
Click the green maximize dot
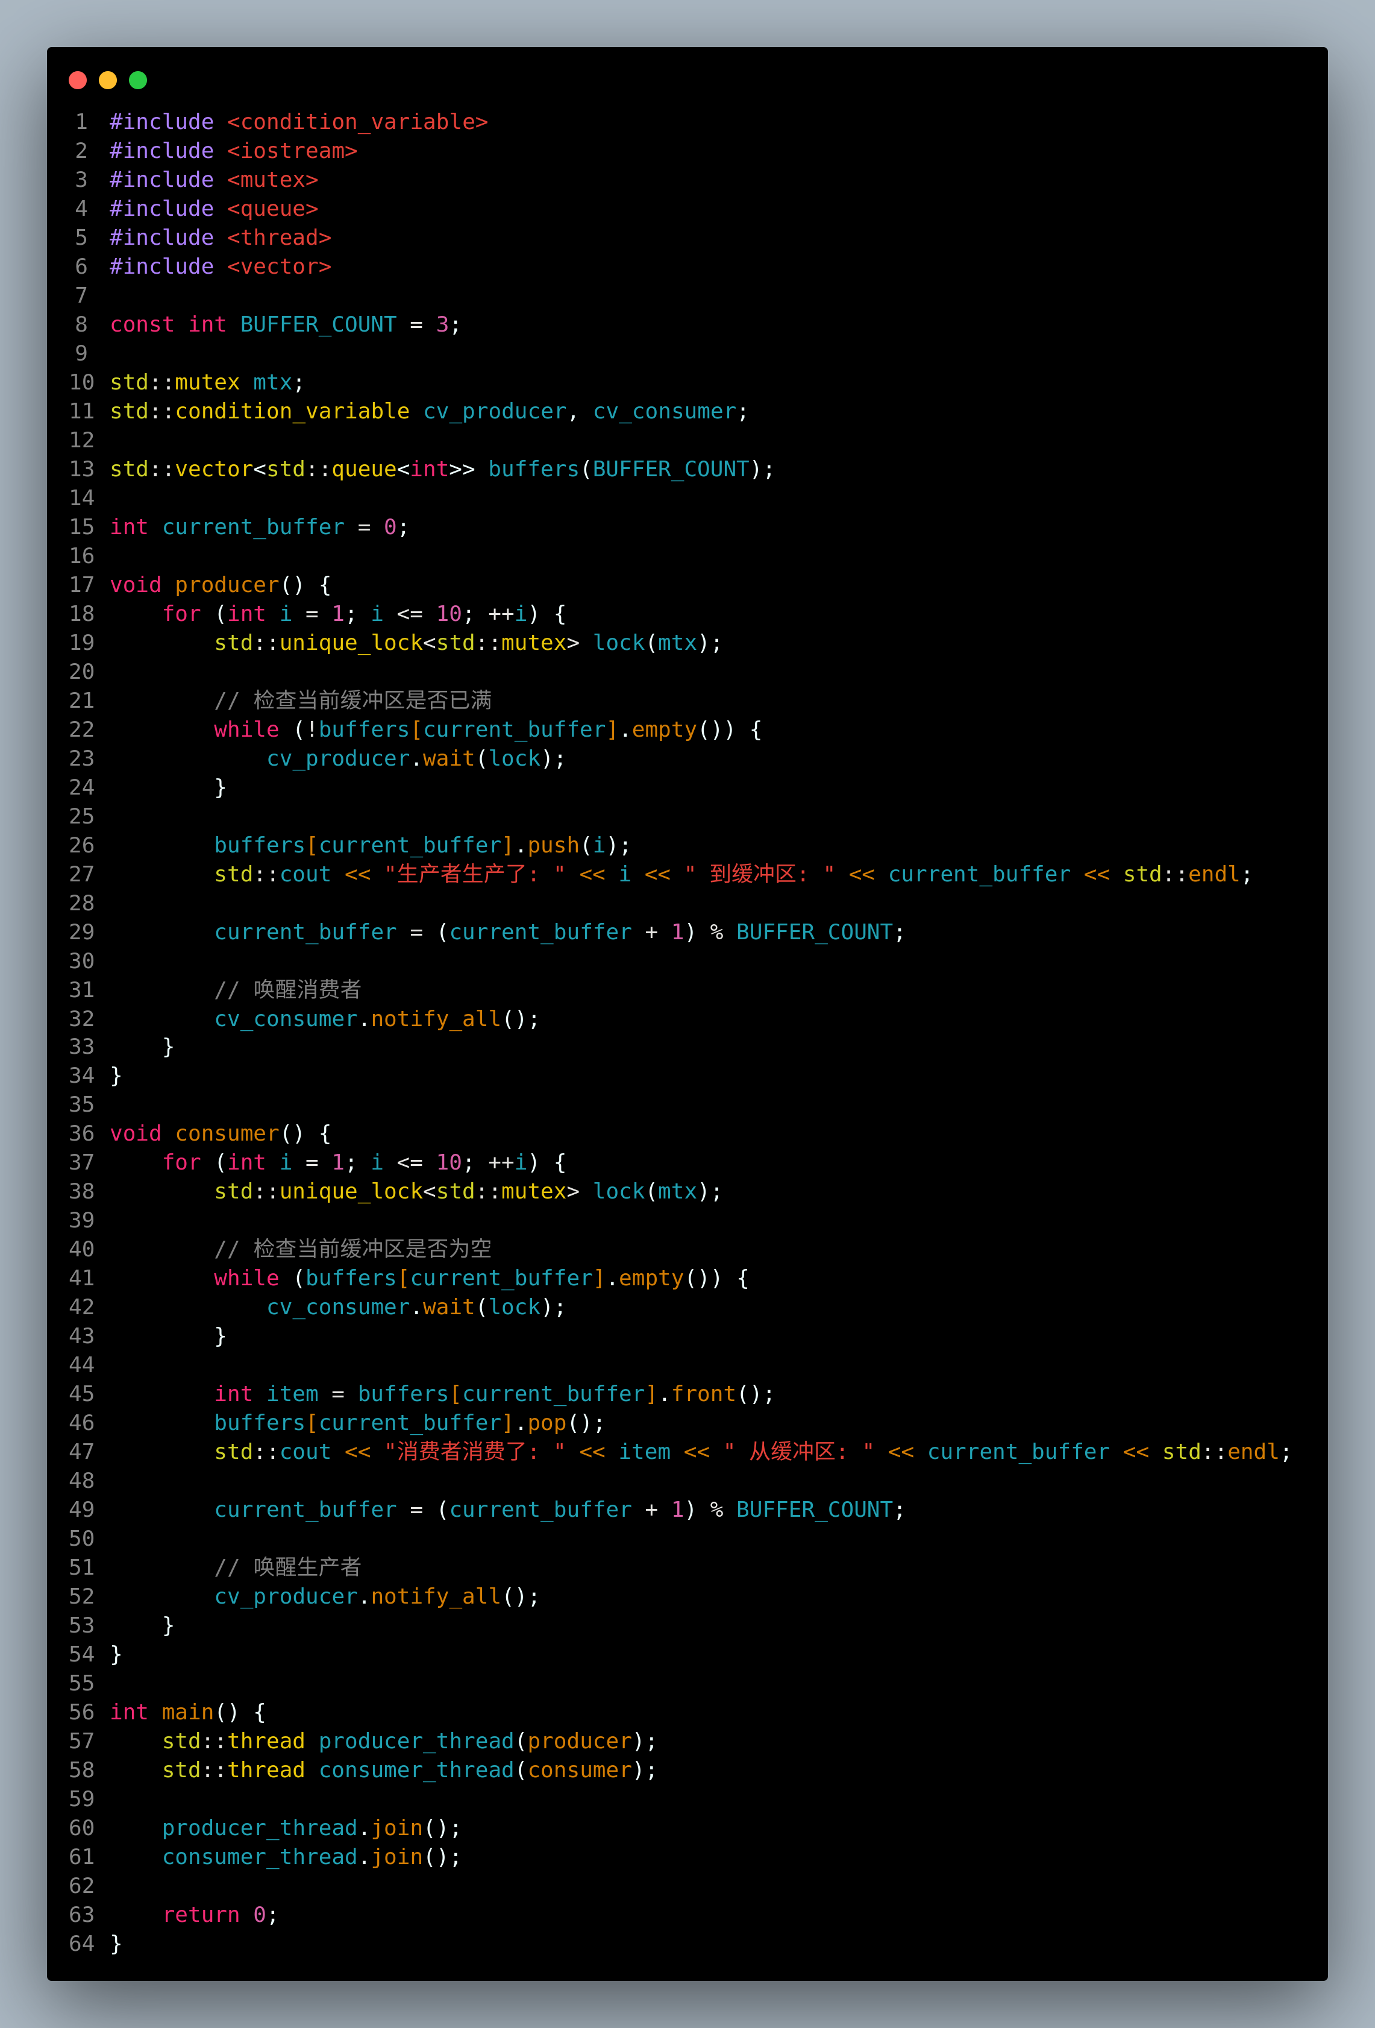[138, 80]
